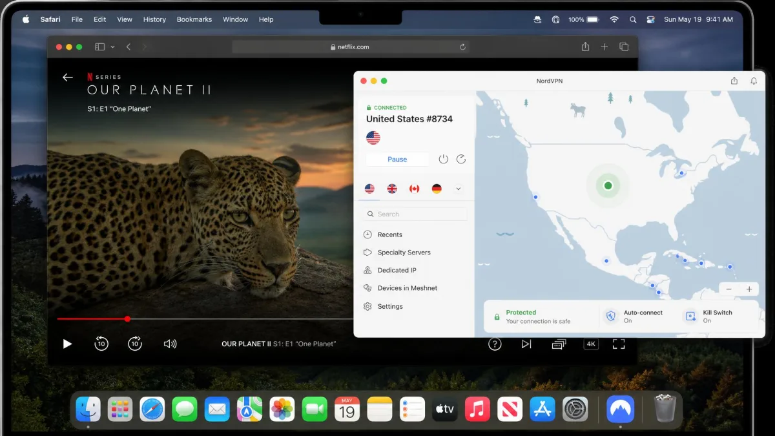The image size is (775, 436).
Task: Open the File menu
Action: pos(77,19)
